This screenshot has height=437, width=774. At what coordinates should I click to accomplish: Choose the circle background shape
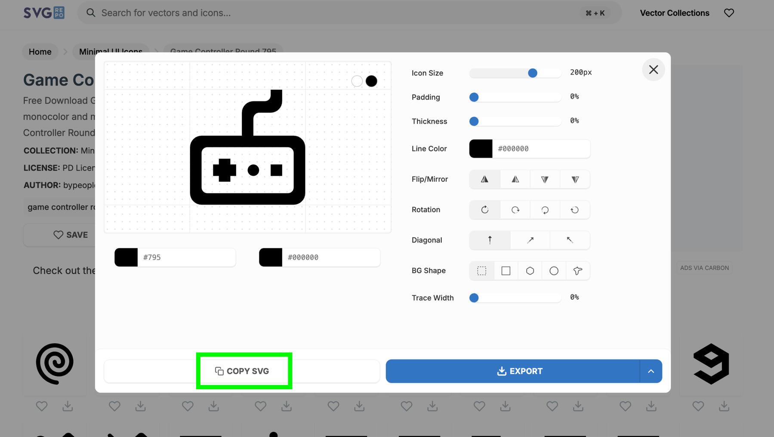pyautogui.click(x=554, y=271)
